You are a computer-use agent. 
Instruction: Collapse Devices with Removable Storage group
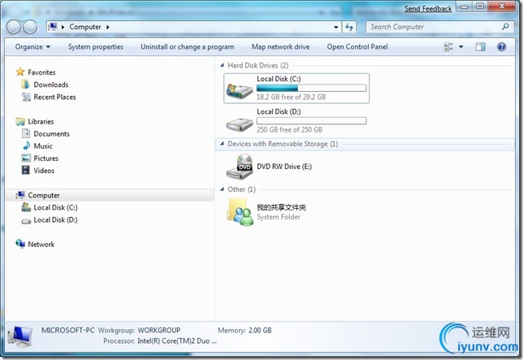pyautogui.click(x=222, y=144)
